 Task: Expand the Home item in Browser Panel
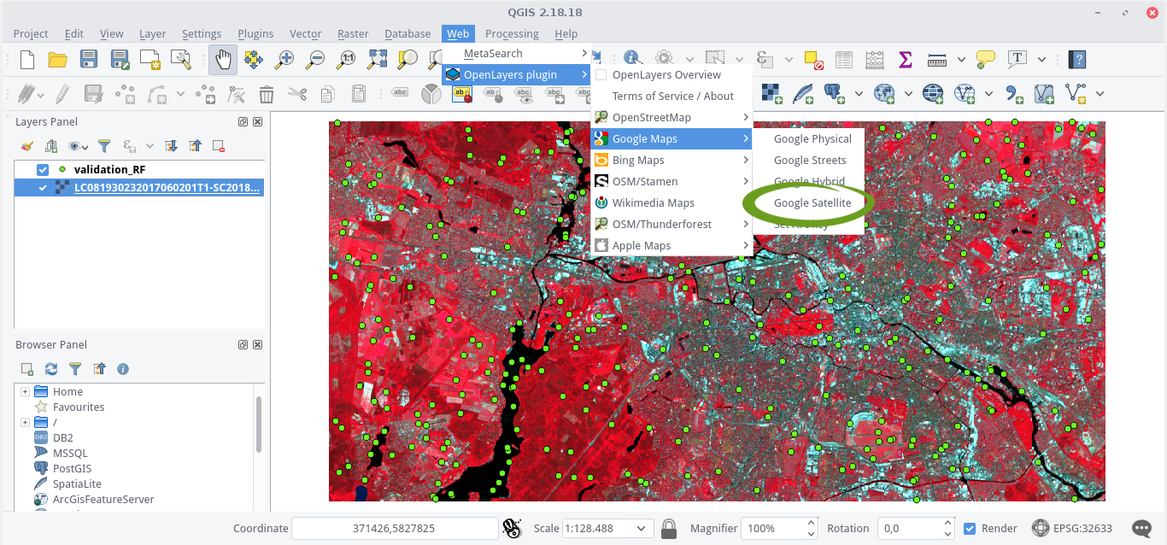click(x=24, y=391)
